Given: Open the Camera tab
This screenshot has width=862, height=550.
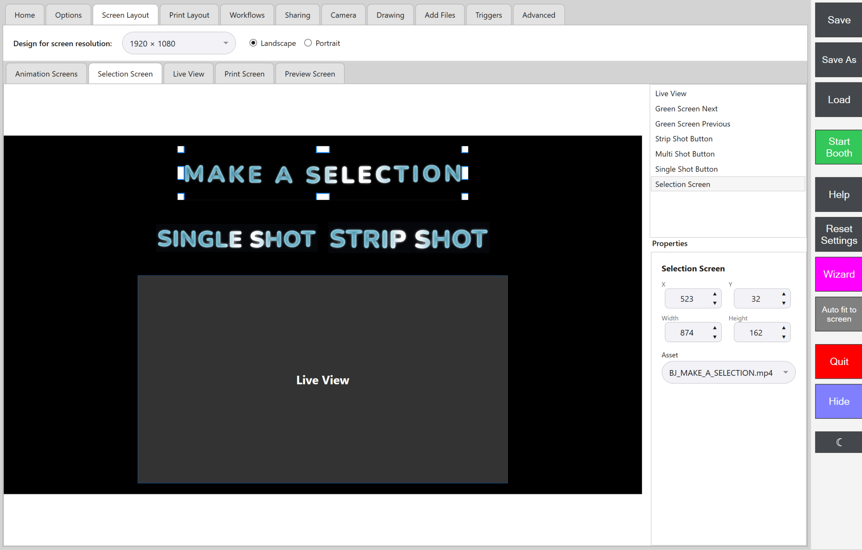Looking at the screenshot, I should tap(343, 15).
